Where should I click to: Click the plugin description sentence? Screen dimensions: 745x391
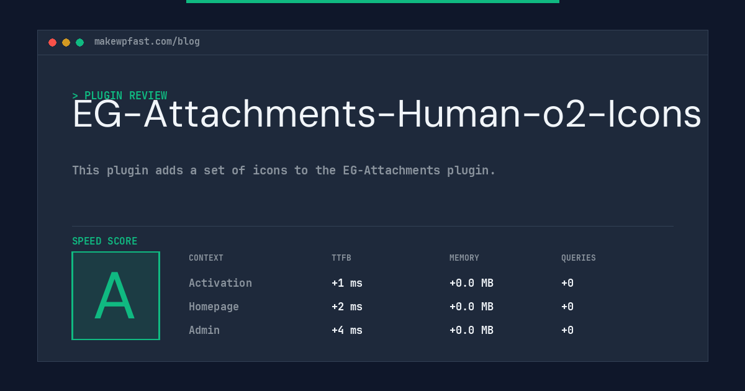(284, 170)
